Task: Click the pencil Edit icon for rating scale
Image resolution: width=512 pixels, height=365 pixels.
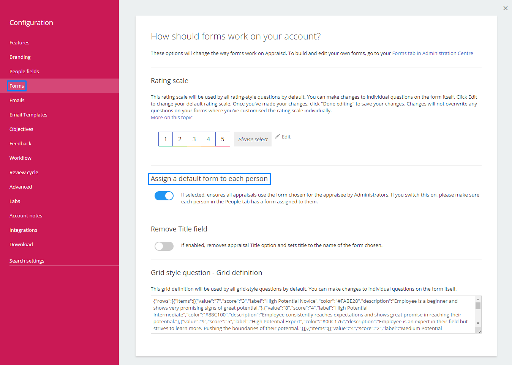Action: point(283,137)
